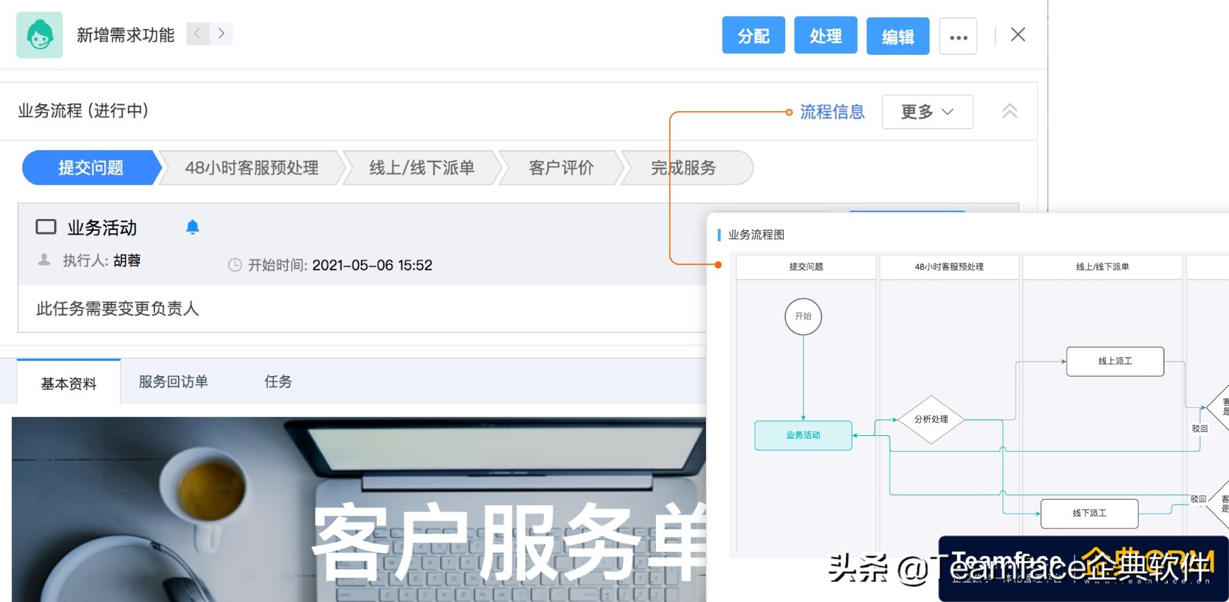Tick the 业务活动 checkbox
The height and width of the screenshot is (602, 1229).
46,227
